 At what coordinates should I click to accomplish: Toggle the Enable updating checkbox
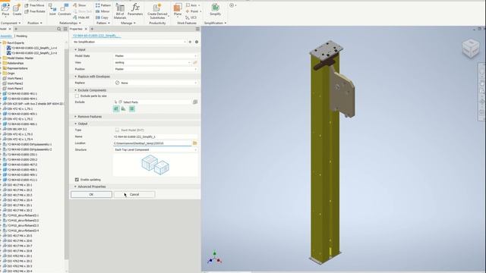77,180
